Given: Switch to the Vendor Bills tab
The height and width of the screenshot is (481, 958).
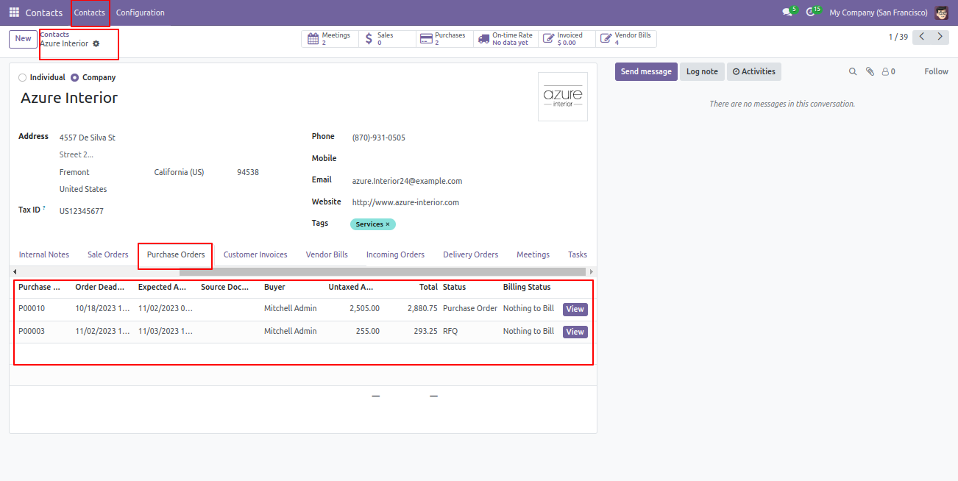Looking at the screenshot, I should click(x=327, y=254).
